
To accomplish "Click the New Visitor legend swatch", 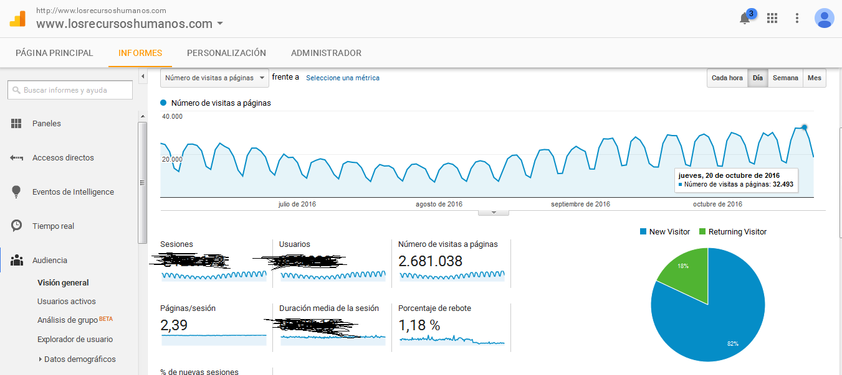I will [643, 231].
